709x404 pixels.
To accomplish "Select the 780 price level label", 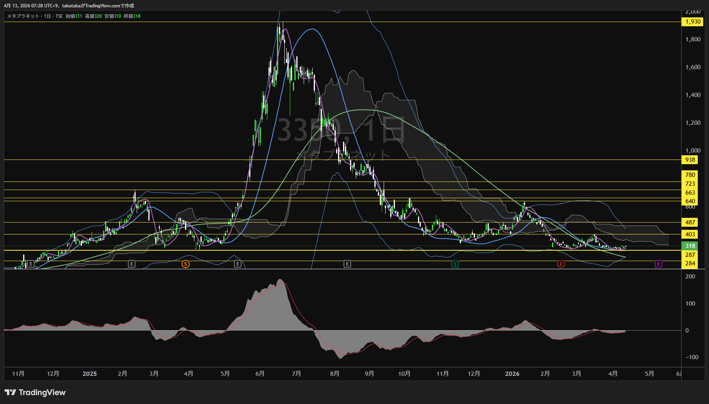I will (x=690, y=175).
